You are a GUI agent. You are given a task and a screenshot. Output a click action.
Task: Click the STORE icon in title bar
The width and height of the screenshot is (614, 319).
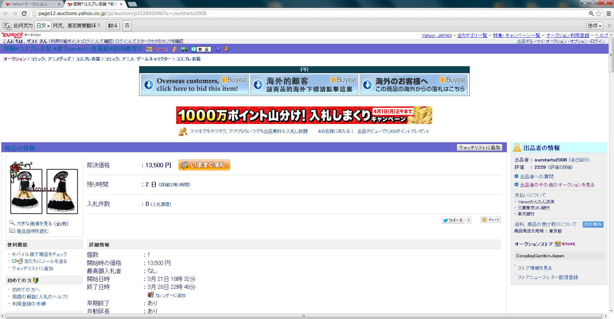click(157, 49)
